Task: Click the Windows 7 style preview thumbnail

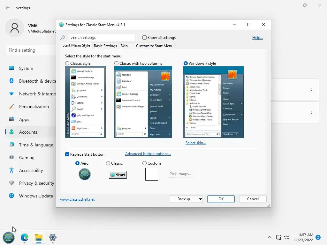Action: pos(213,102)
